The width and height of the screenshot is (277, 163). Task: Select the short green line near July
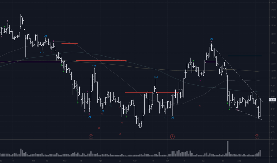click(210, 62)
